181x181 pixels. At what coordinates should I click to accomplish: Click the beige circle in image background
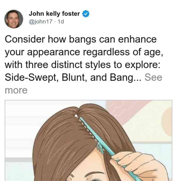click(167, 122)
